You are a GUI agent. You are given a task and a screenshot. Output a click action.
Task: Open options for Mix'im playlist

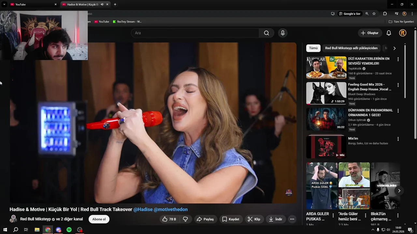tap(398, 139)
